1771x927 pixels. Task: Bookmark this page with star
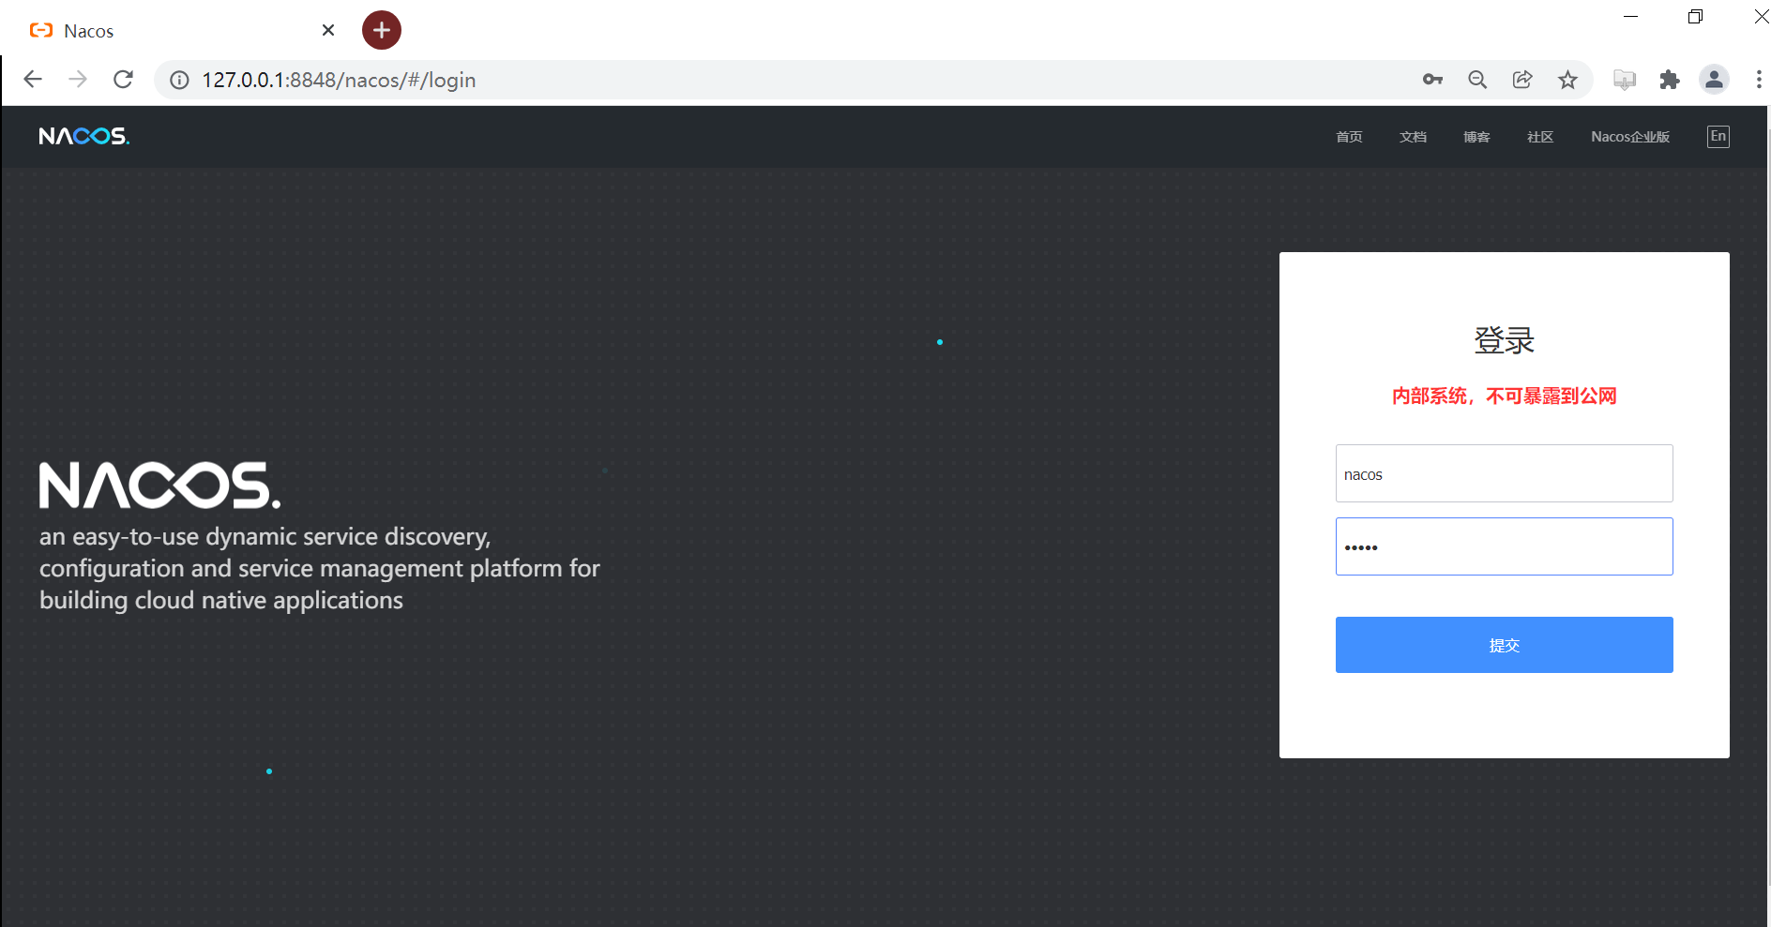coord(1567,80)
